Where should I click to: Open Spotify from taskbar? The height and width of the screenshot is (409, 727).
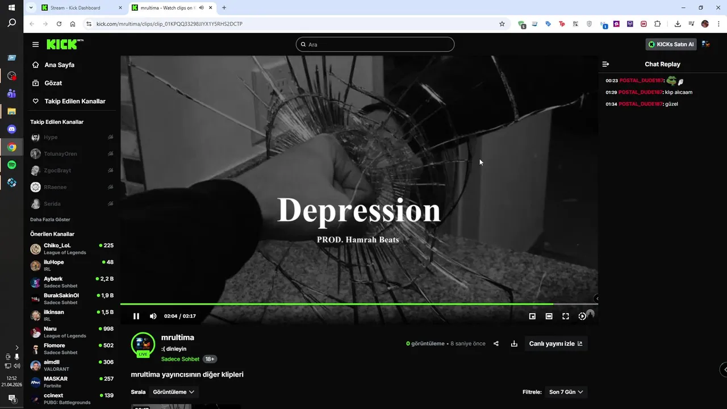click(11, 165)
